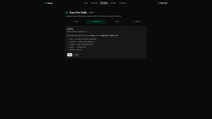Image resolution: width=212 pixels, height=119 pixels.
Task: Open the Guardian section
Action: (x=113, y=3)
